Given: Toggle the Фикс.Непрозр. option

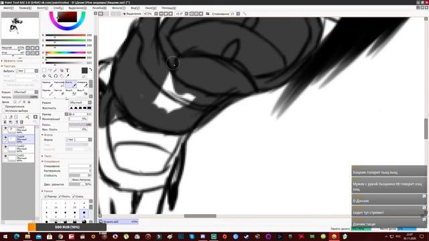Looking at the screenshot, I should tap(80, 180).
